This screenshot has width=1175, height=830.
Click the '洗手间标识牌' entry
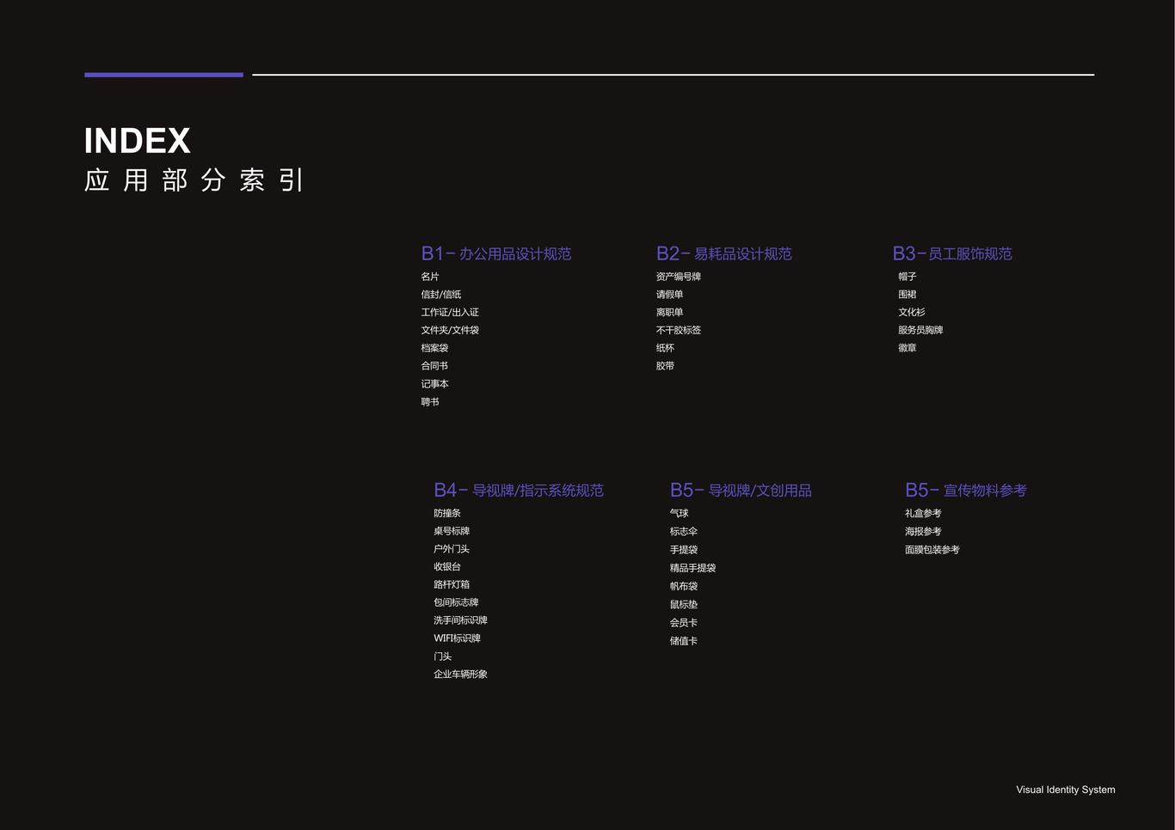[x=460, y=620]
